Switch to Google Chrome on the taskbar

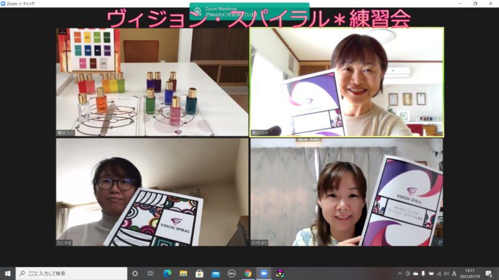click(x=248, y=273)
